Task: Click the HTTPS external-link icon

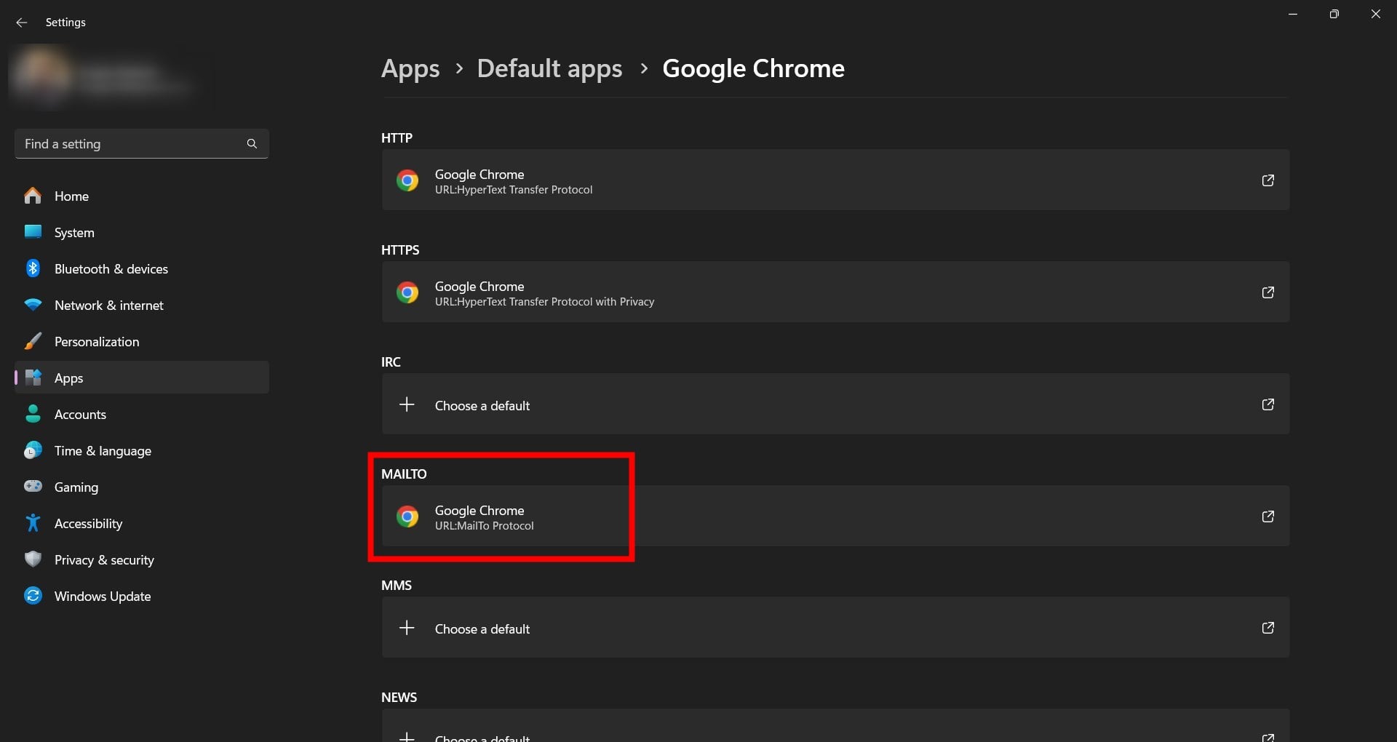Action: 1267,292
